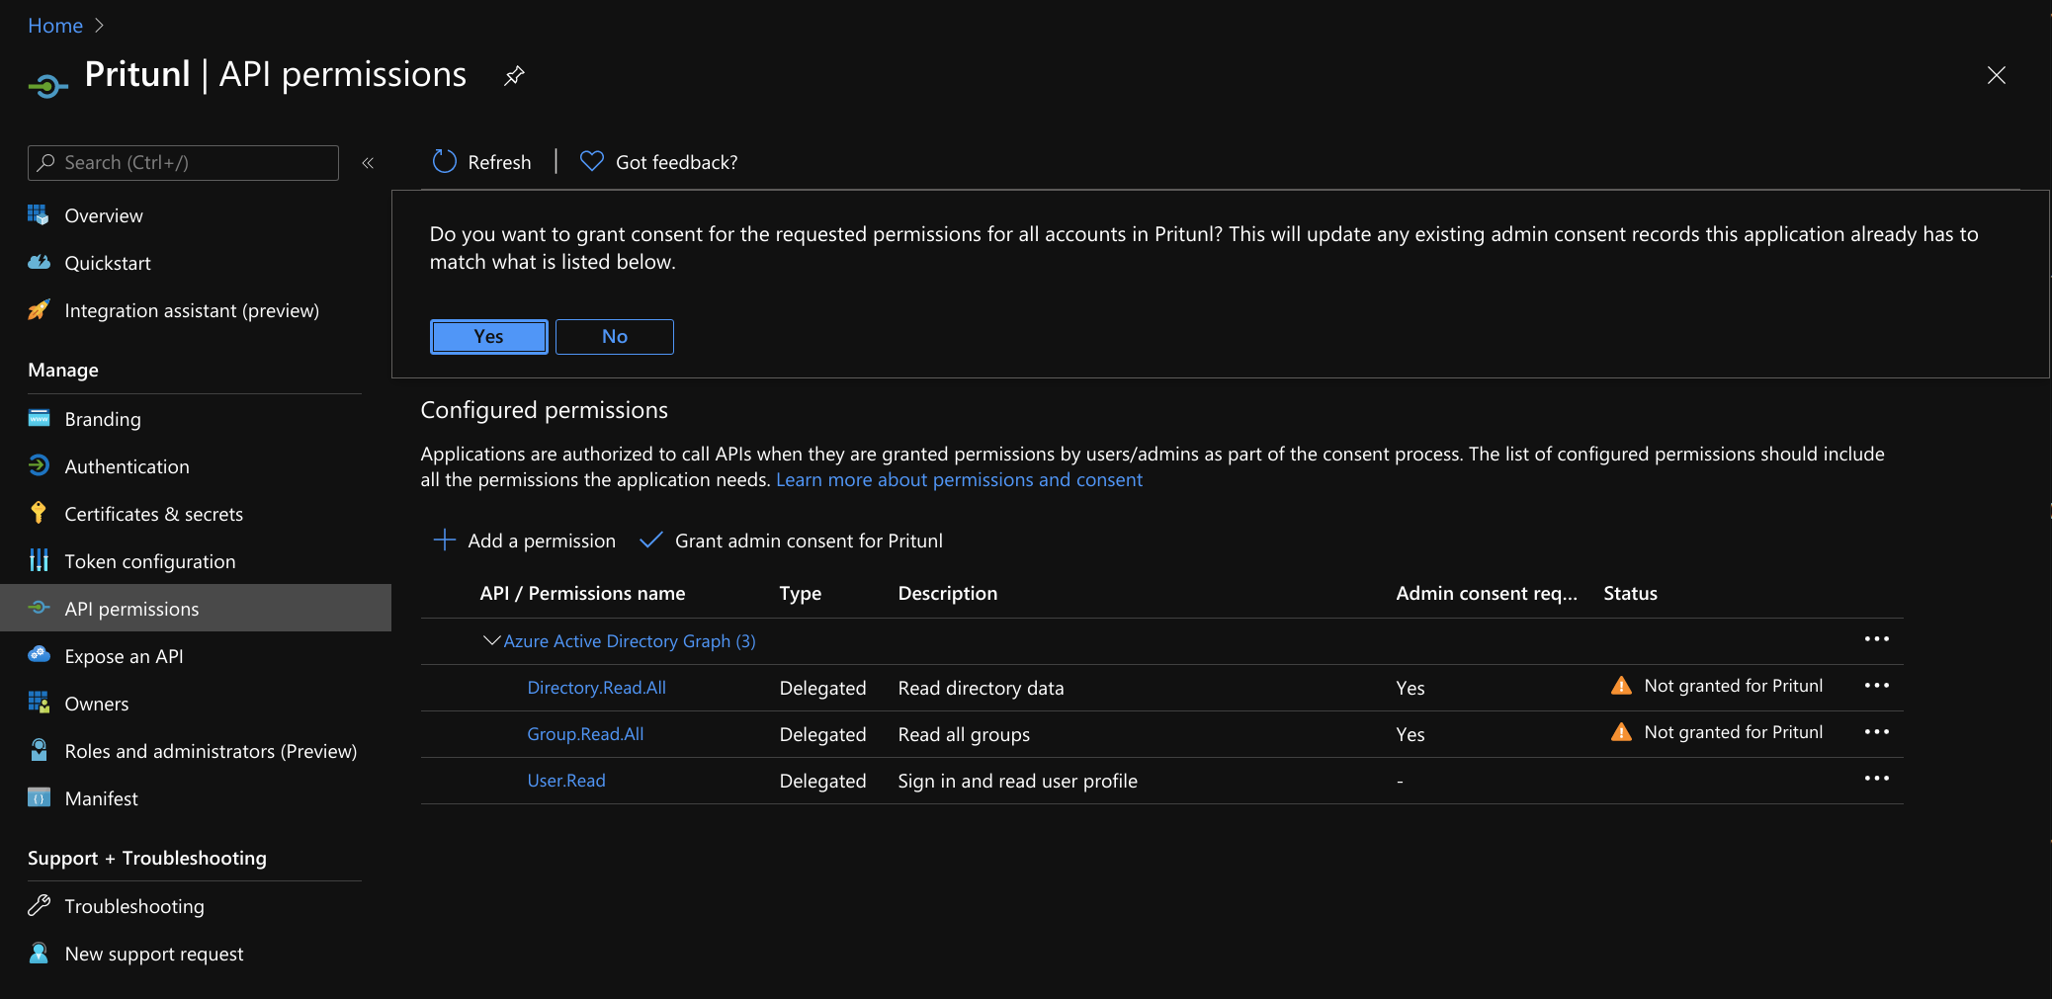Click the Pritunl app logo icon
Screen dimensions: 2052x999
point(47,87)
